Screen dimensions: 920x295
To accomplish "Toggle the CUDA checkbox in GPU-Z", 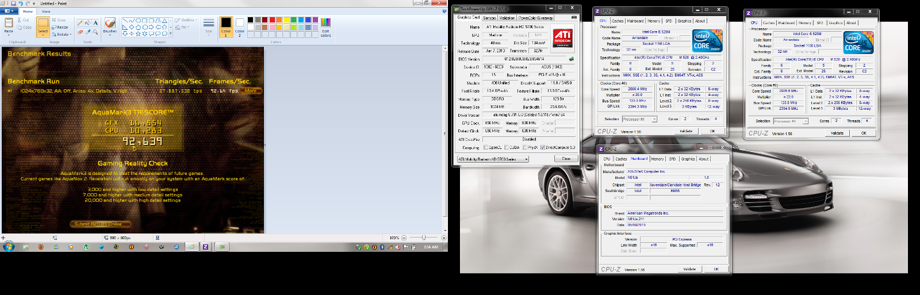I will (x=507, y=147).
